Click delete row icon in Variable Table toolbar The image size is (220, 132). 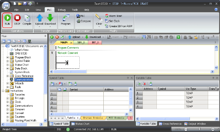point(144,84)
